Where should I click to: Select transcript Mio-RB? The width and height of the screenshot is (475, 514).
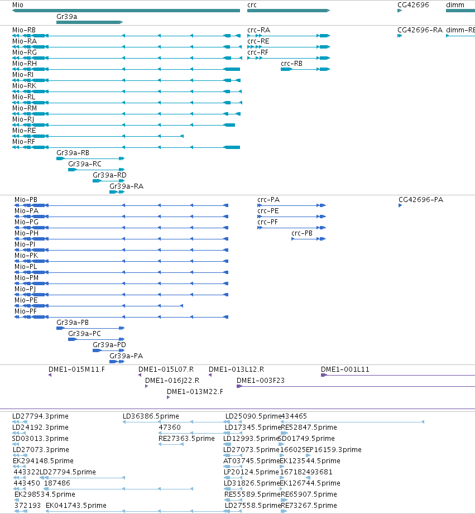pos(24,30)
